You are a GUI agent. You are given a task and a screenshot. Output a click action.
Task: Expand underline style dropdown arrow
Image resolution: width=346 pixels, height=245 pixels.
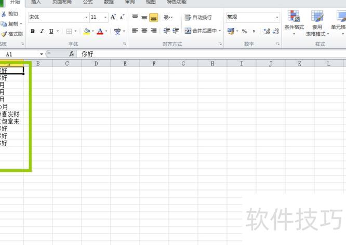pyautogui.click(x=58, y=31)
